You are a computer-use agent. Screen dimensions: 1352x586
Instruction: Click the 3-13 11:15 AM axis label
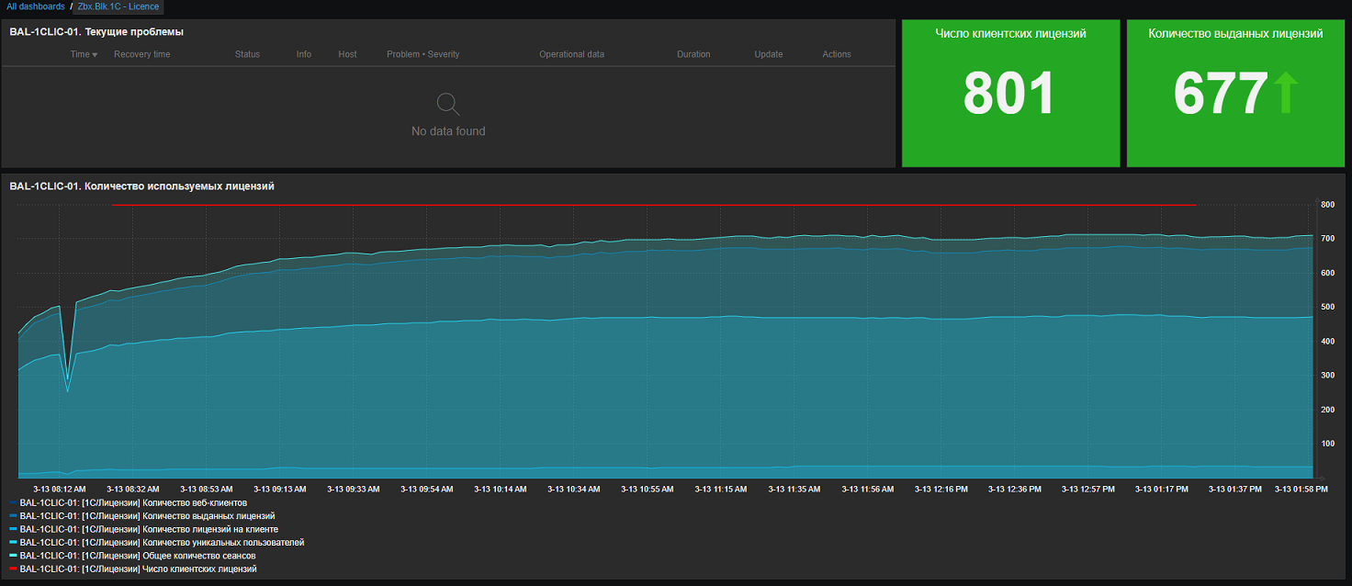tap(720, 490)
